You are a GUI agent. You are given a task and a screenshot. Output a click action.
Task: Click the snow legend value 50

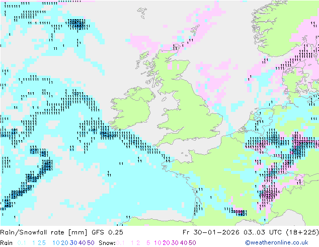pyautogui.click(x=192, y=243)
